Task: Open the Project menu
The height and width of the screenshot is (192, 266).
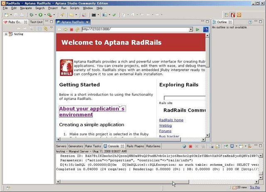Action: [53, 8]
